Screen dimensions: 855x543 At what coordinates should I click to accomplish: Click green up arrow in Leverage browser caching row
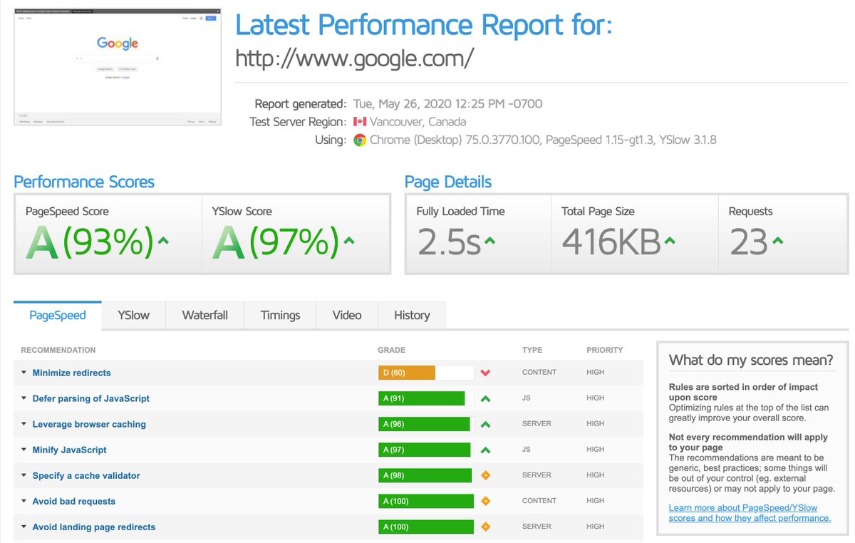486,424
